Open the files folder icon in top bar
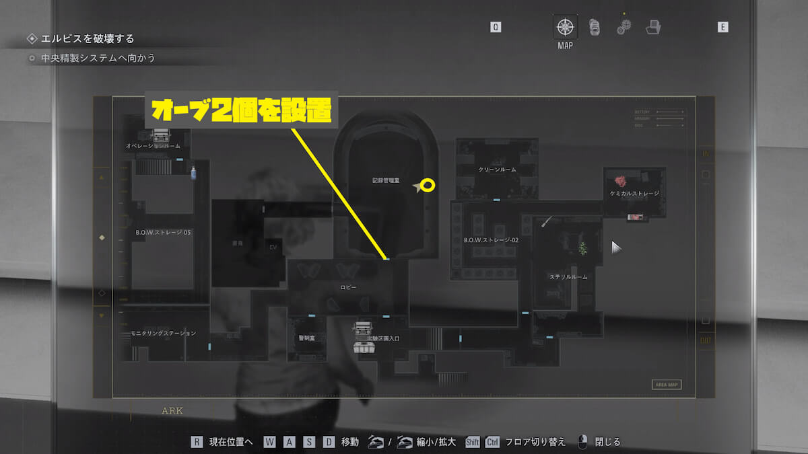 pyautogui.click(x=652, y=28)
